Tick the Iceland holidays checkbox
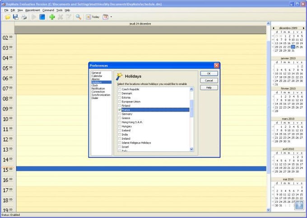The width and height of the screenshot is (307, 218). 120,130
